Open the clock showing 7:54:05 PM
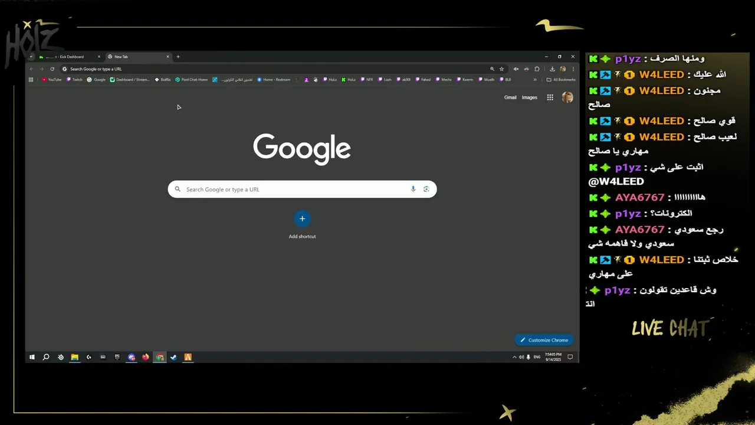Image resolution: width=755 pixels, height=425 pixels. click(x=553, y=357)
